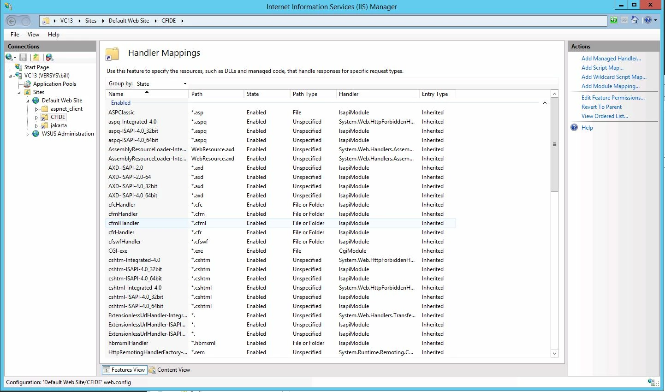665x392 pixels.
Task: Click the Create New Connection globe icon
Action: coord(9,57)
